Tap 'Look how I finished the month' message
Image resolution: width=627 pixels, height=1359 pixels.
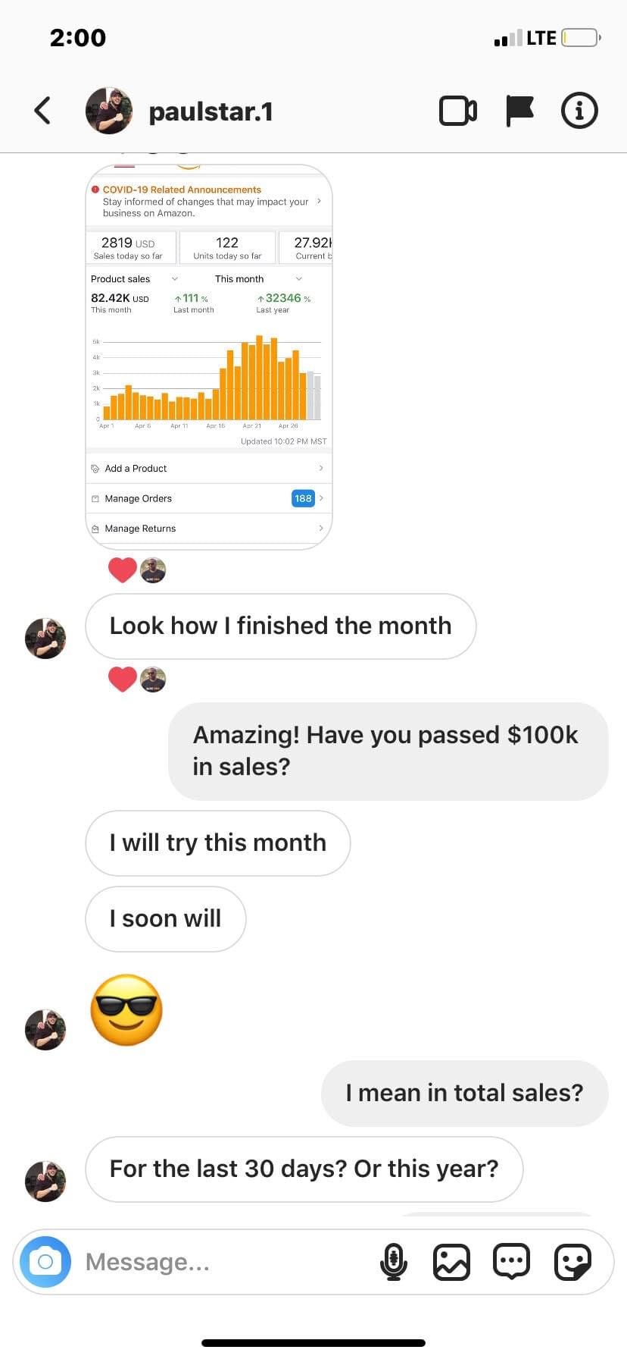pos(280,626)
